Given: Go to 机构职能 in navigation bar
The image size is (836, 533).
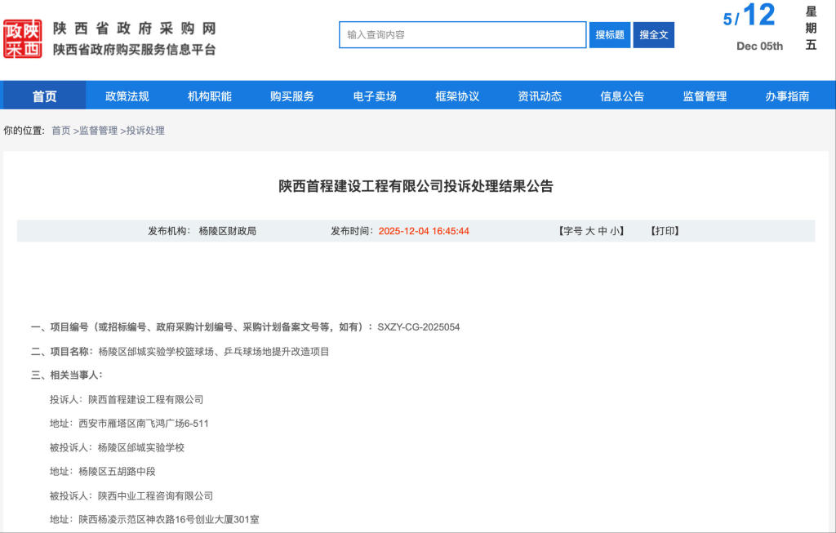Looking at the screenshot, I should click(x=210, y=96).
